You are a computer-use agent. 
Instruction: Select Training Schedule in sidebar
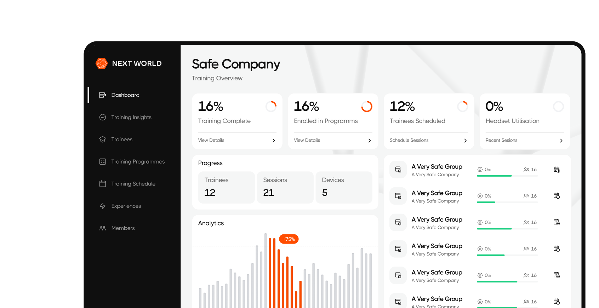(133, 184)
